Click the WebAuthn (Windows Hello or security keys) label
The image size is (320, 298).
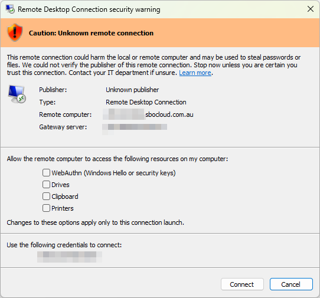click(113, 173)
